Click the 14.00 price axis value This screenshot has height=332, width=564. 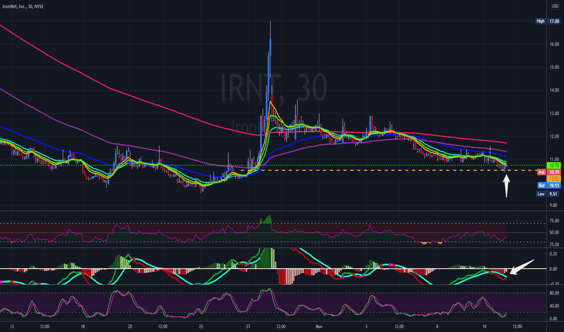point(554,90)
